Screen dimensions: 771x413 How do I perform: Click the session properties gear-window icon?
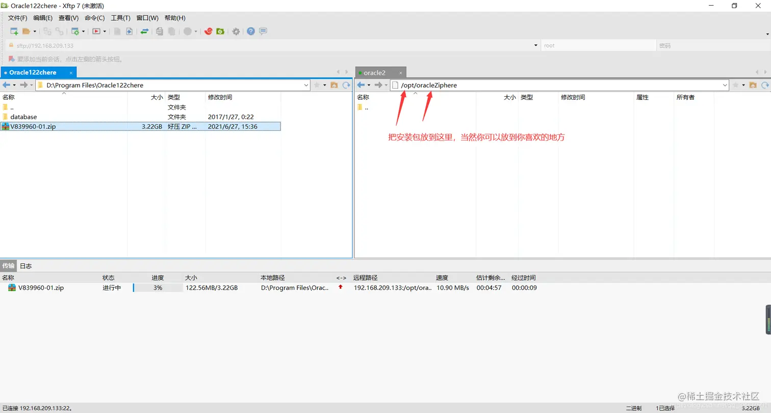pyautogui.click(x=75, y=32)
